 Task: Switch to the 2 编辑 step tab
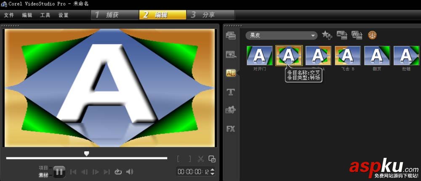pyautogui.click(x=163, y=15)
